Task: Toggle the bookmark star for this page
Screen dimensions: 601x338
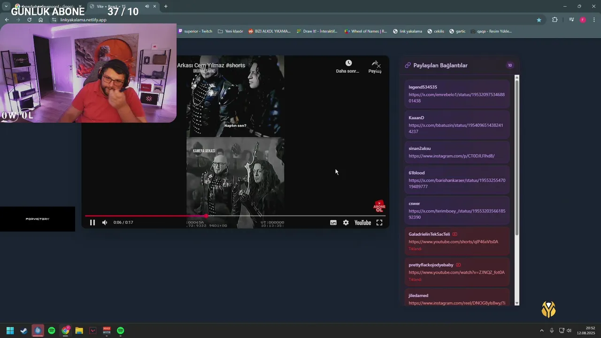Action: coord(539,20)
